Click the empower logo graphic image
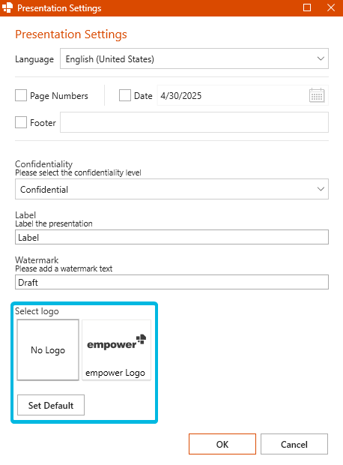The height and width of the screenshot is (465, 343). tap(116, 342)
